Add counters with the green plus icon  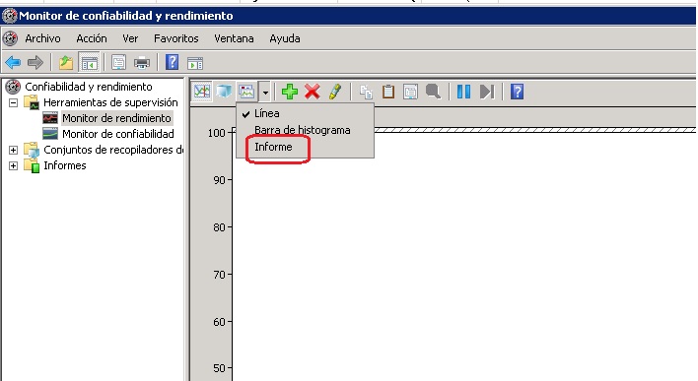(x=290, y=92)
